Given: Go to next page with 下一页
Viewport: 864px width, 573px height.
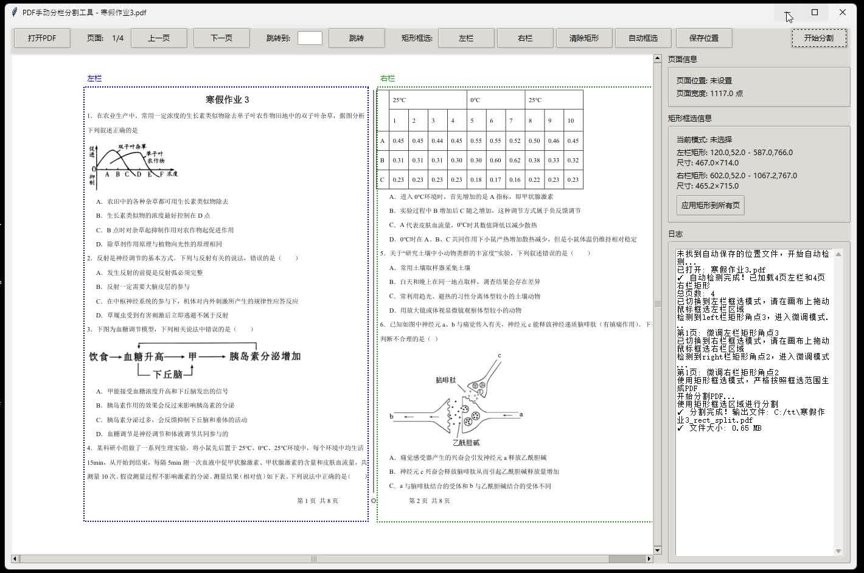Looking at the screenshot, I should (x=221, y=38).
